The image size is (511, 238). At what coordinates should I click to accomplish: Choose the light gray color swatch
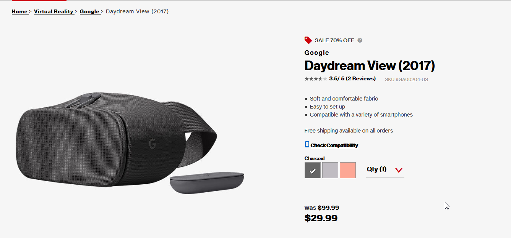[330, 170]
